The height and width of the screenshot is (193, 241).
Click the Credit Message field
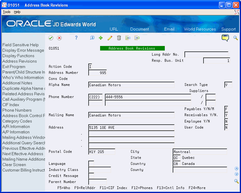click(x=91, y=176)
